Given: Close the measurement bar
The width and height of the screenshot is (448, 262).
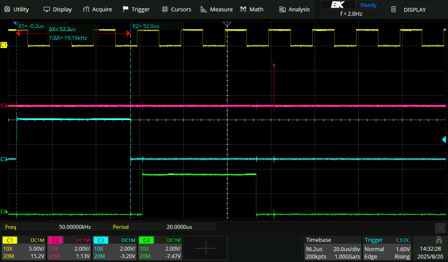Looking at the screenshot, I should click(x=440, y=228).
